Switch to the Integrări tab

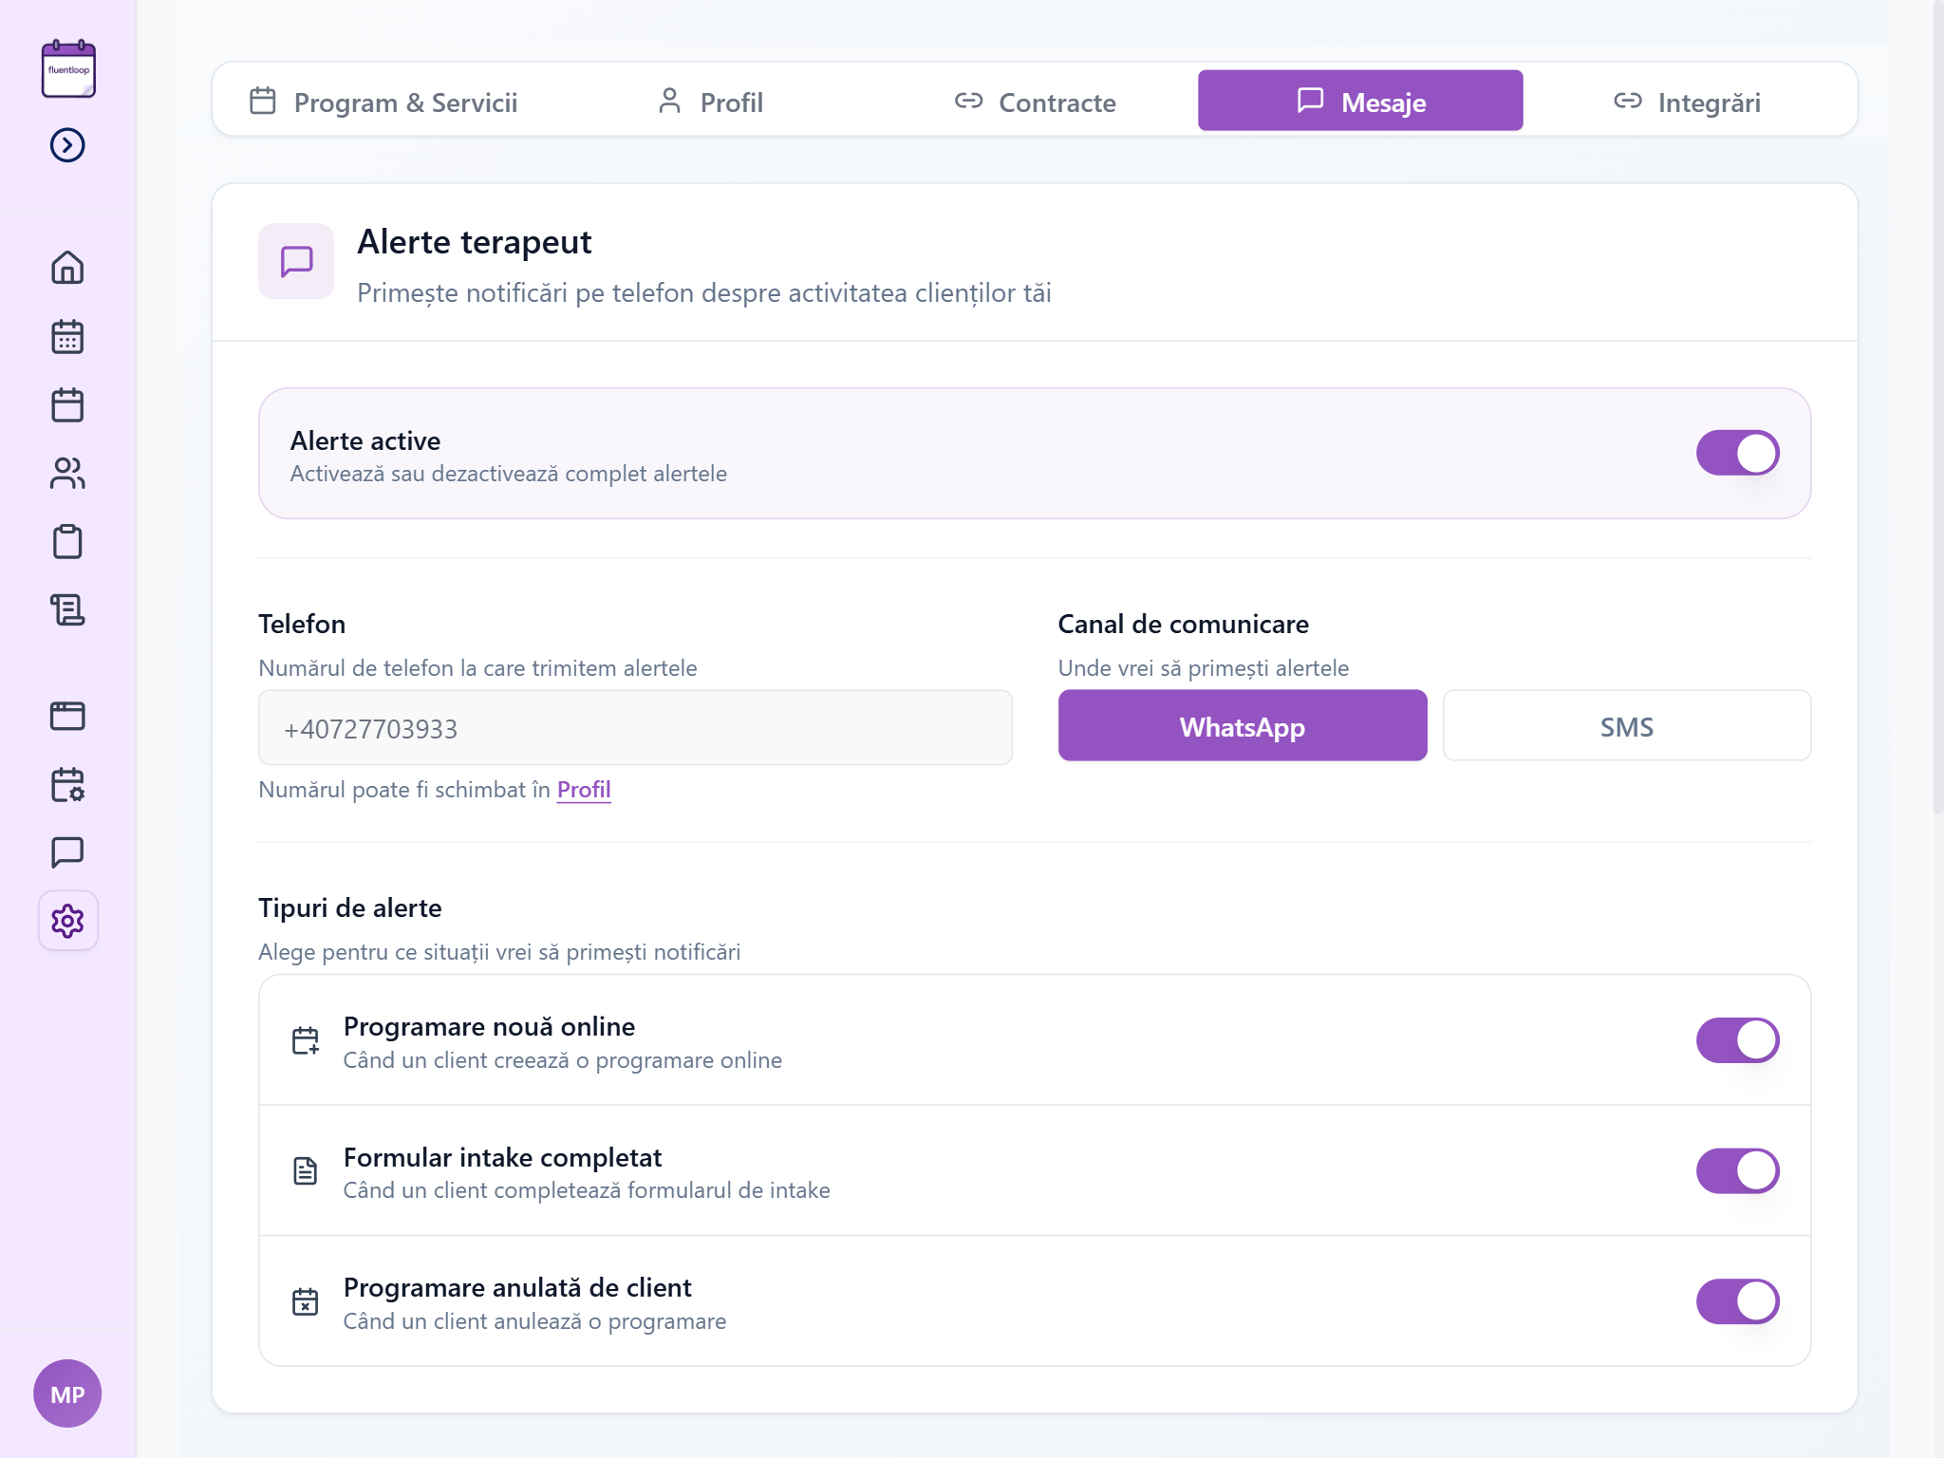coord(1687,102)
